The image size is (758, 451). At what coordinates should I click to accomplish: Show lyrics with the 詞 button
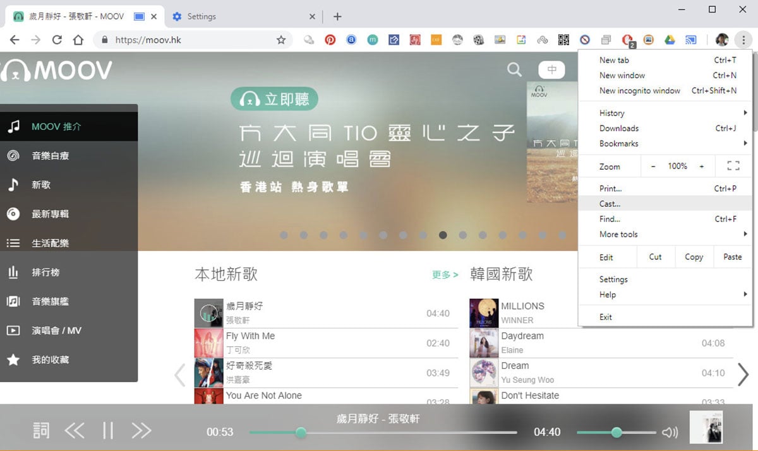(x=41, y=431)
